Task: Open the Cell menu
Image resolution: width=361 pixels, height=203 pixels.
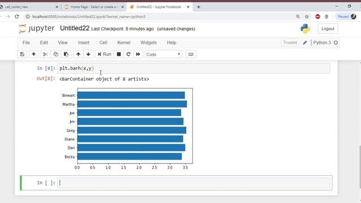Action: pos(103,43)
